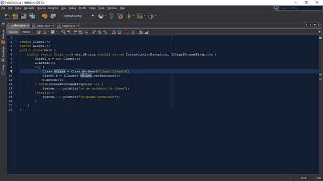Open the Tools menu
The image size is (323, 181).
point(101,8)
